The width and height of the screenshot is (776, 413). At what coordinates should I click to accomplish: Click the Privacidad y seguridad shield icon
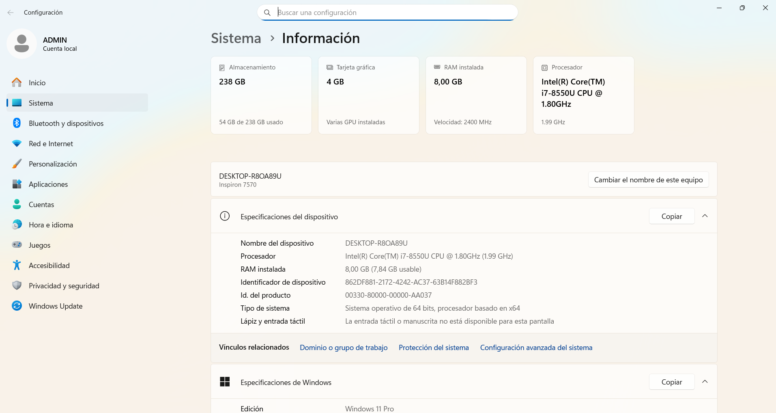tap(17, 285)
